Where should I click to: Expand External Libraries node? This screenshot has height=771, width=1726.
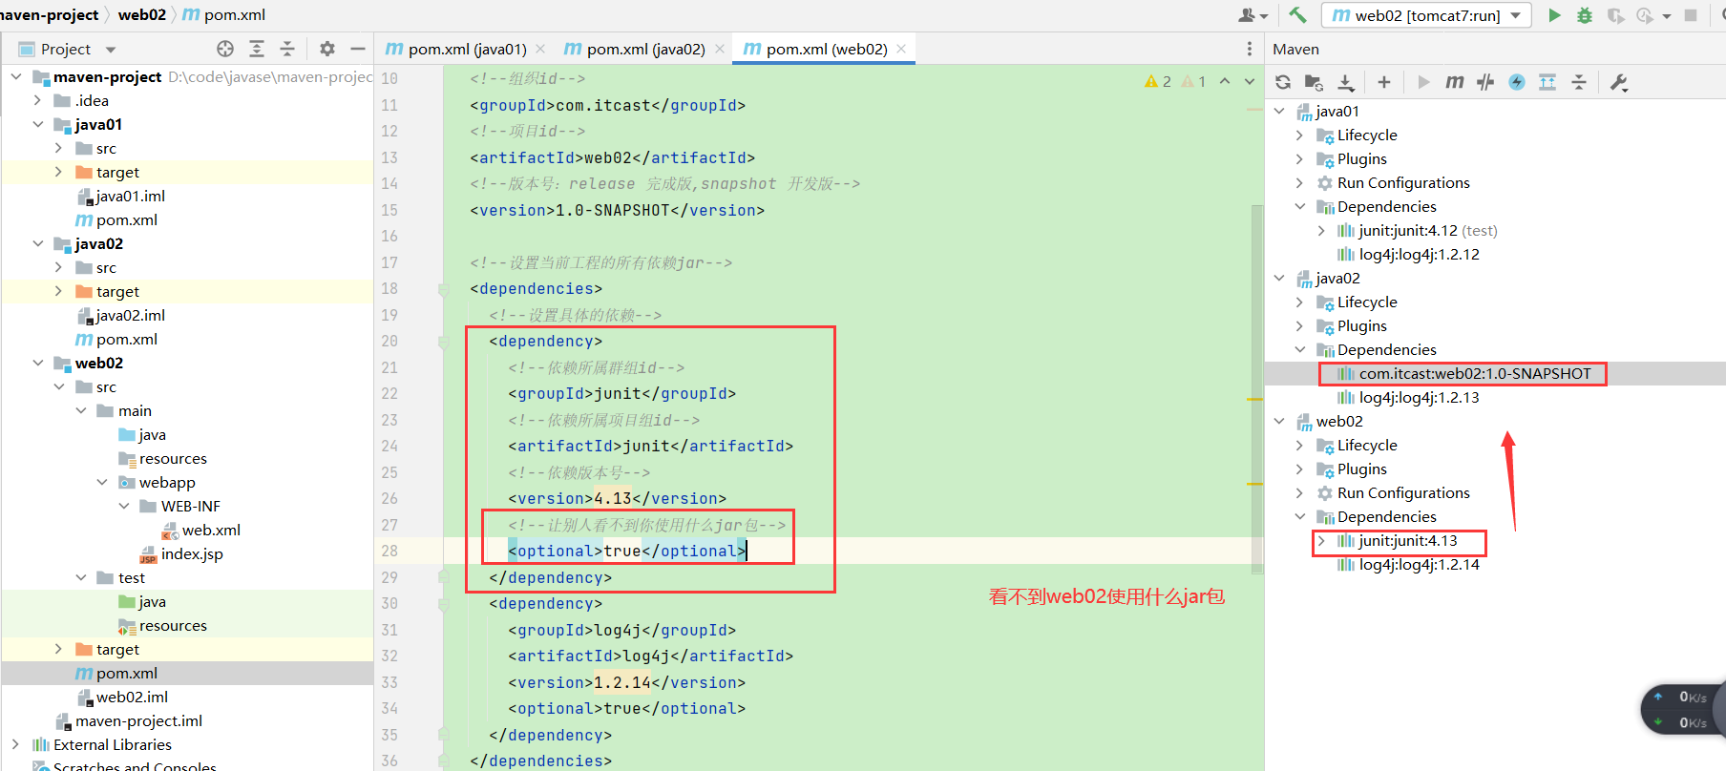pos(15,744)
